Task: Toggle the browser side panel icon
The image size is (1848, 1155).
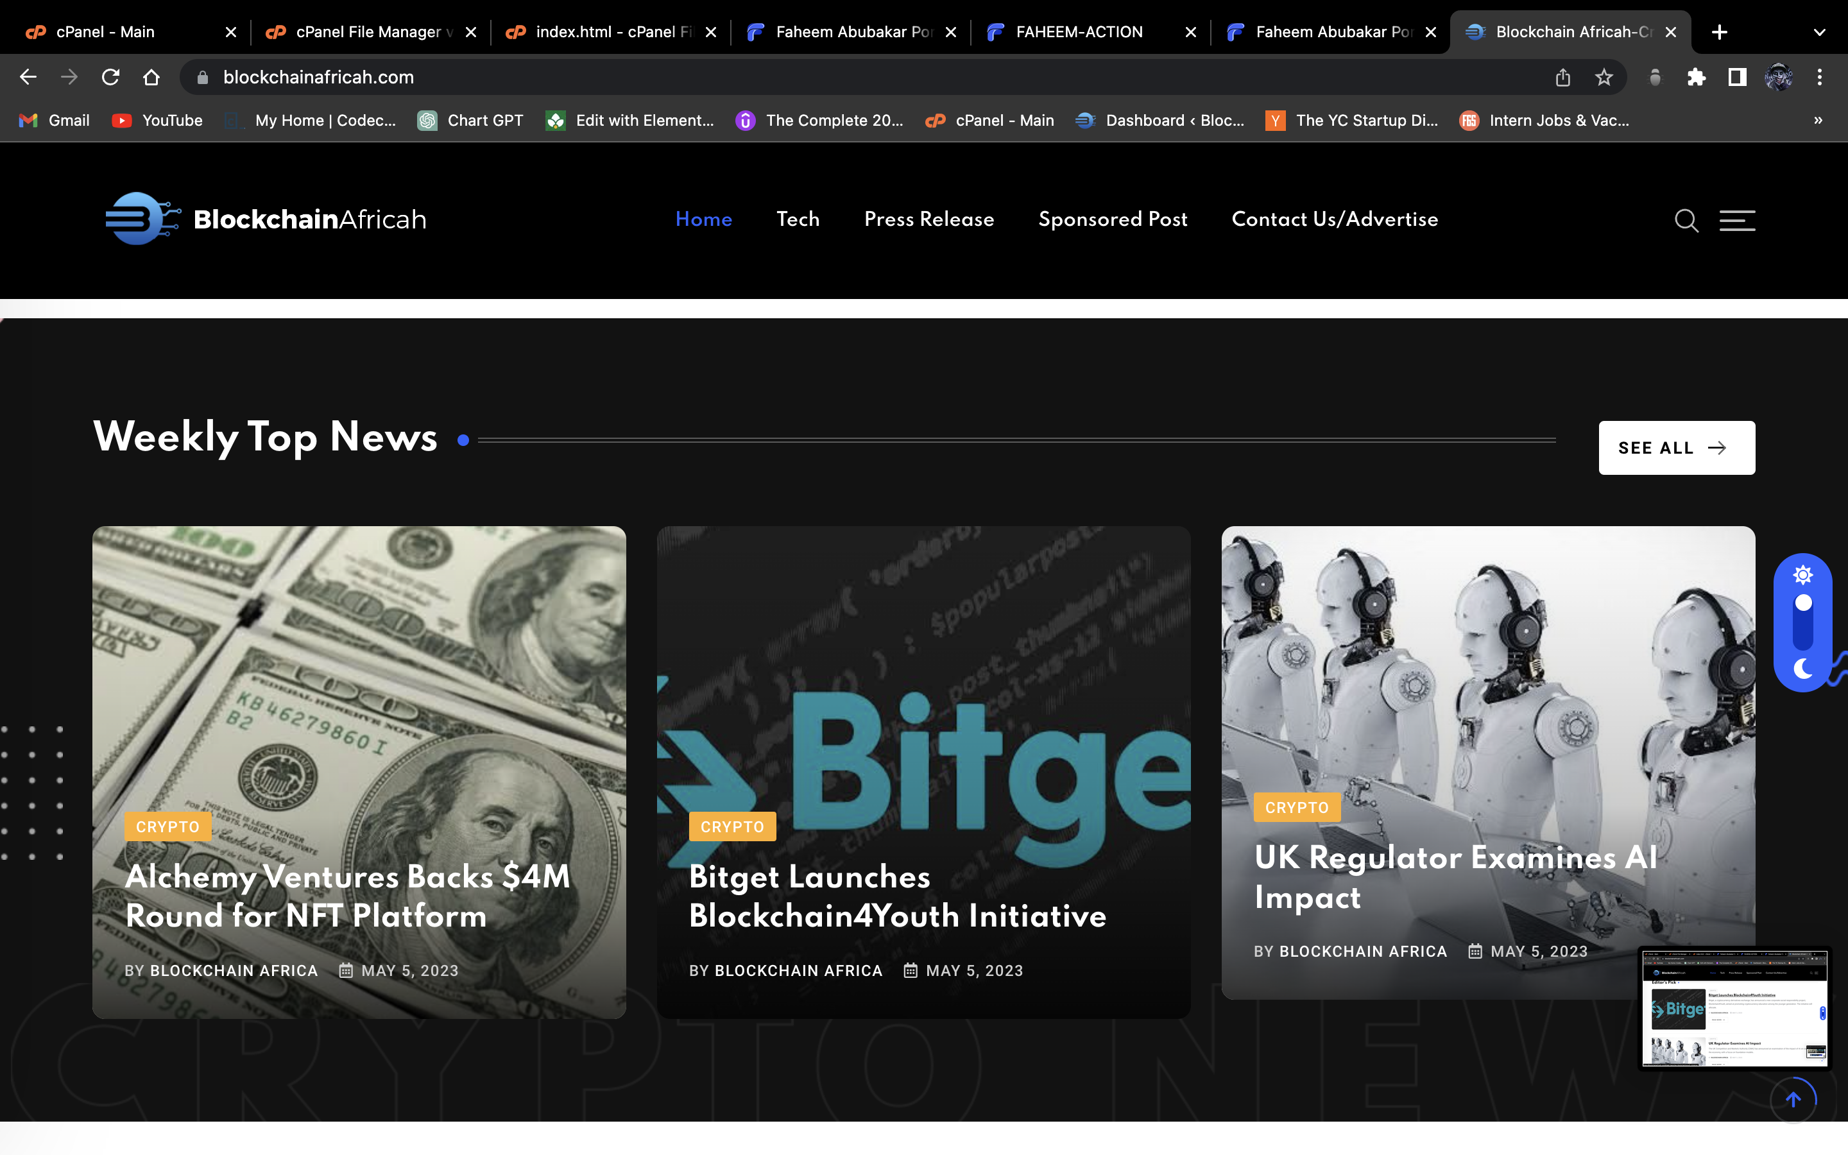Action: (x=1737, y=77)
